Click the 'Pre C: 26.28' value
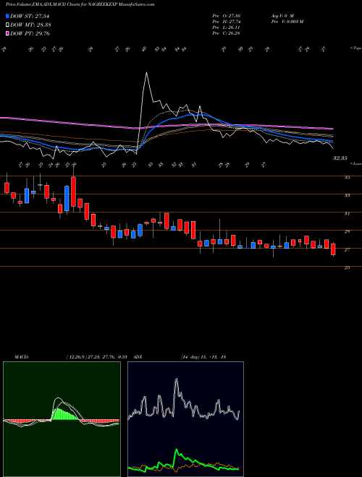The width and height of the screenshot is (362, 477). 226,33
